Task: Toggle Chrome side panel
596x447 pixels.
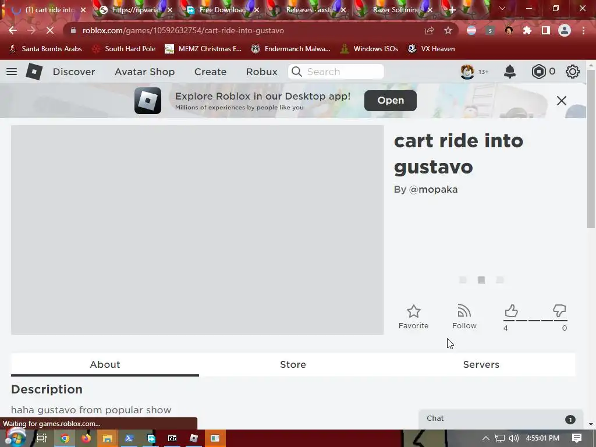Action: point(546,30)
